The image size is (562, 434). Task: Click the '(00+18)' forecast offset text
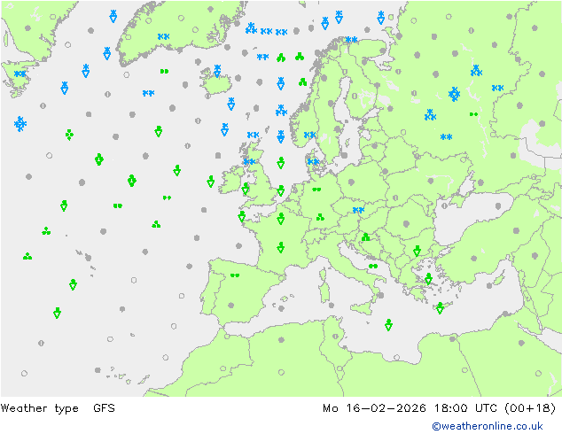(x=530, y=407)
